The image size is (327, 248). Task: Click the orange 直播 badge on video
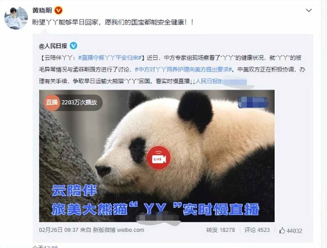(52, 102)
